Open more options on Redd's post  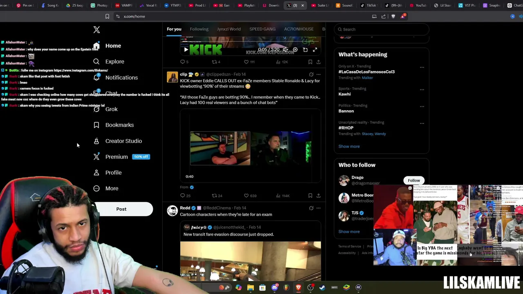[318, 208]
